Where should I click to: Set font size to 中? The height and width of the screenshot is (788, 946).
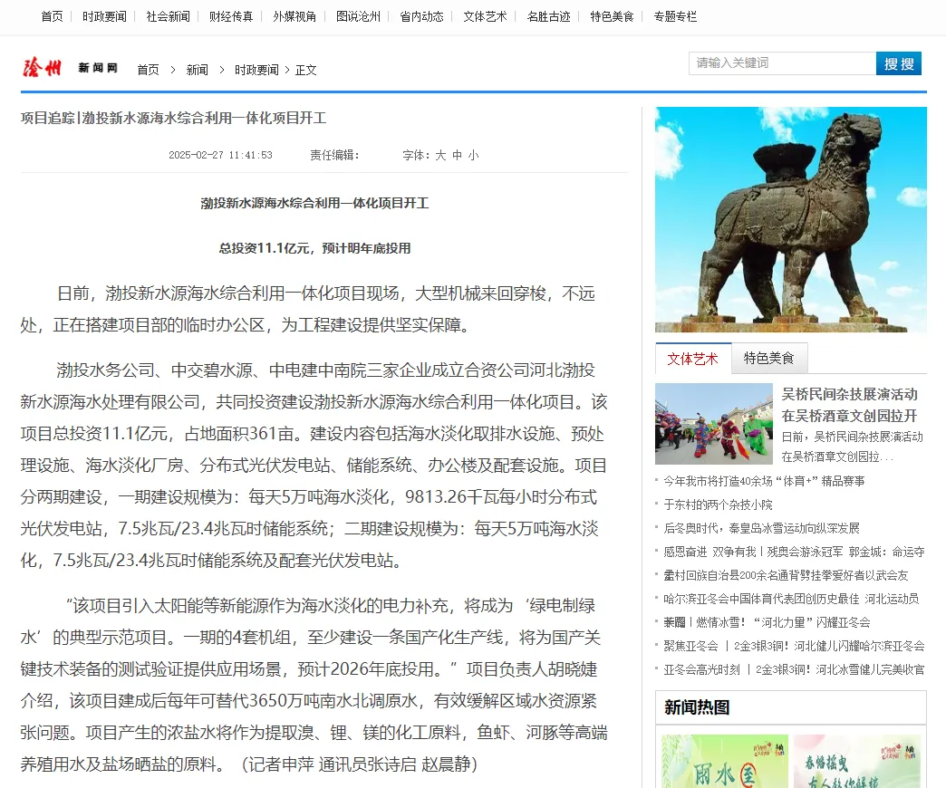click(457, 156)
